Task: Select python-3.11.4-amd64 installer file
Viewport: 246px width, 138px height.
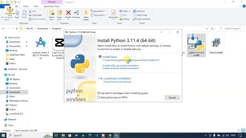Action: tap(196, 45)
